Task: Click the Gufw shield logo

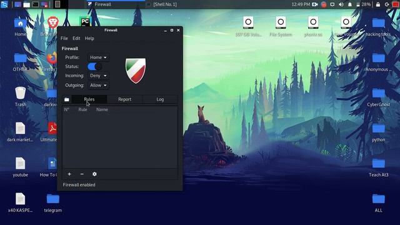Action: pyautogui.click(x=136, y=71)
